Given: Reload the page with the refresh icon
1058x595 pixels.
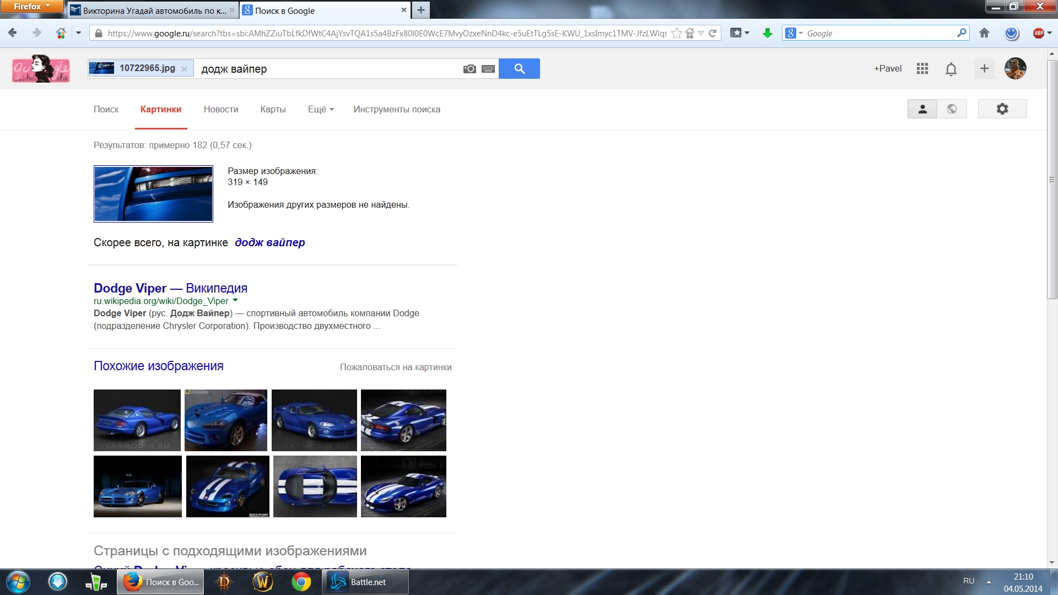Looking at the screenshot, I should pyautogui.click(x=712, y=33).
